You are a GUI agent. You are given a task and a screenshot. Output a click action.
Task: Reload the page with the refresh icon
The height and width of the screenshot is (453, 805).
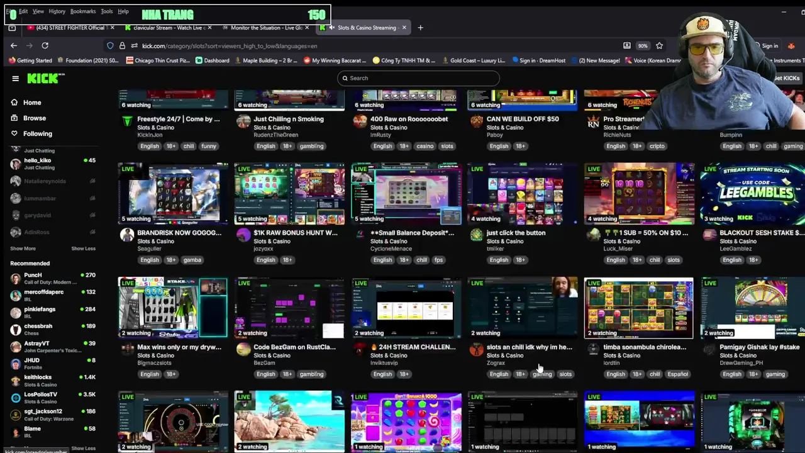(x=45, y=45)
